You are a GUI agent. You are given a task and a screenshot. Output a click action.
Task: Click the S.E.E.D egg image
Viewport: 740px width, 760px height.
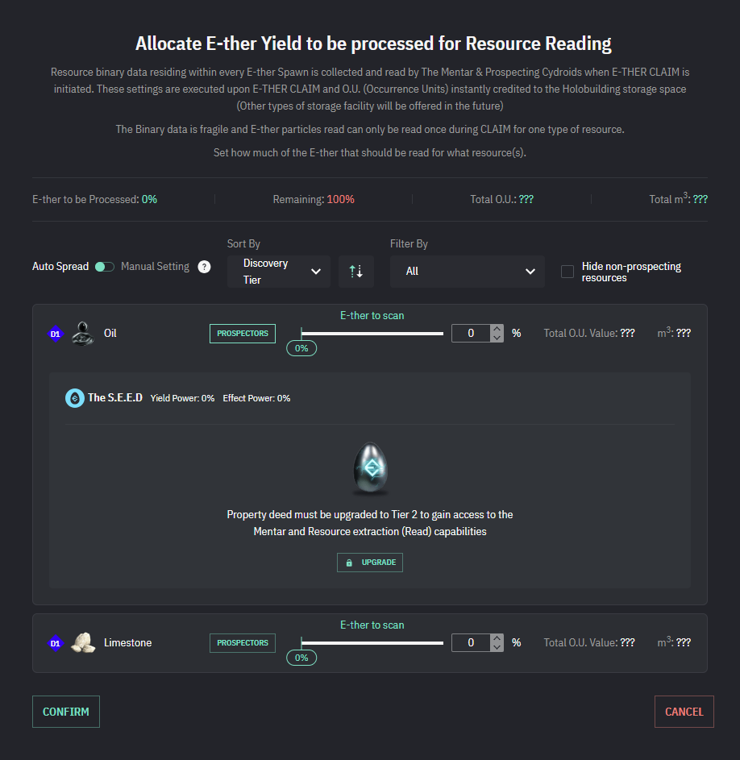pos(370,468)
